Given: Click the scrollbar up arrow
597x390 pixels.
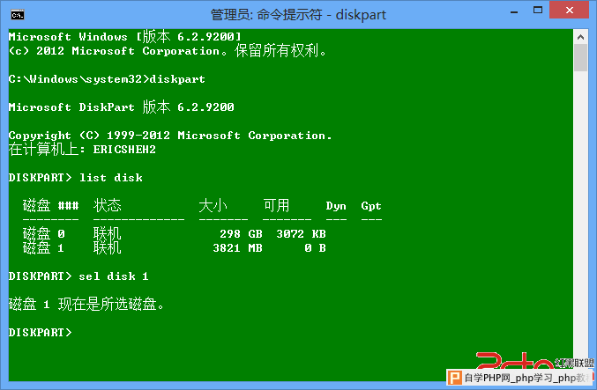Looking at the screenshot, I should tap(580, 37).
